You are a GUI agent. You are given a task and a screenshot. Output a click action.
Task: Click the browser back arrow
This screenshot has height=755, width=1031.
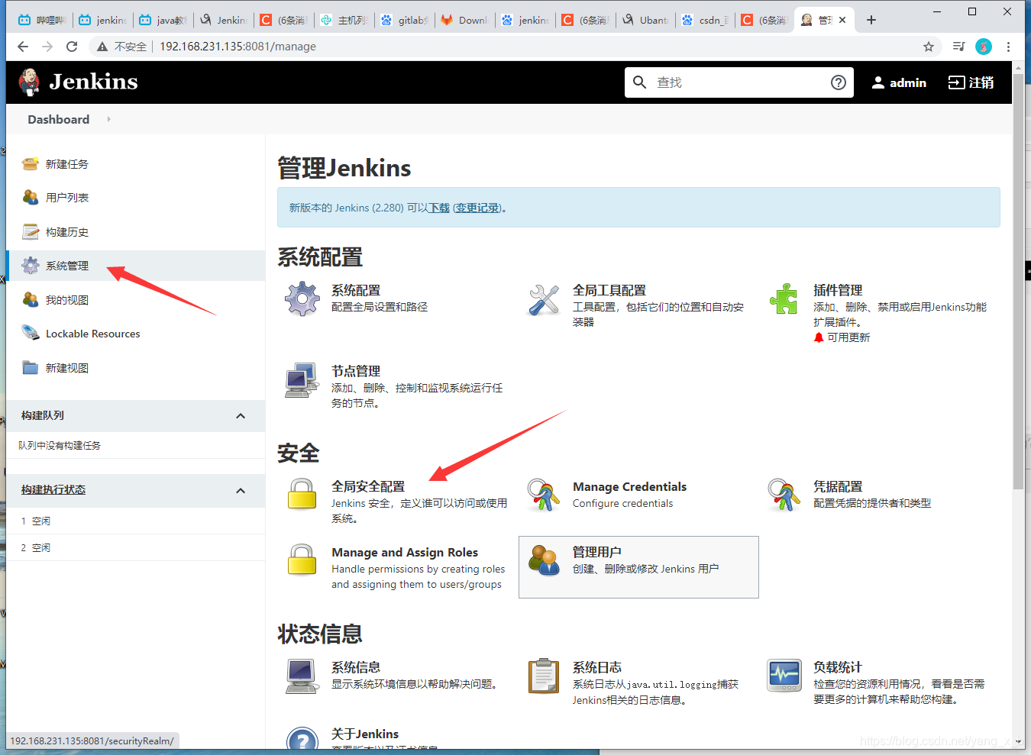[23, 47]
